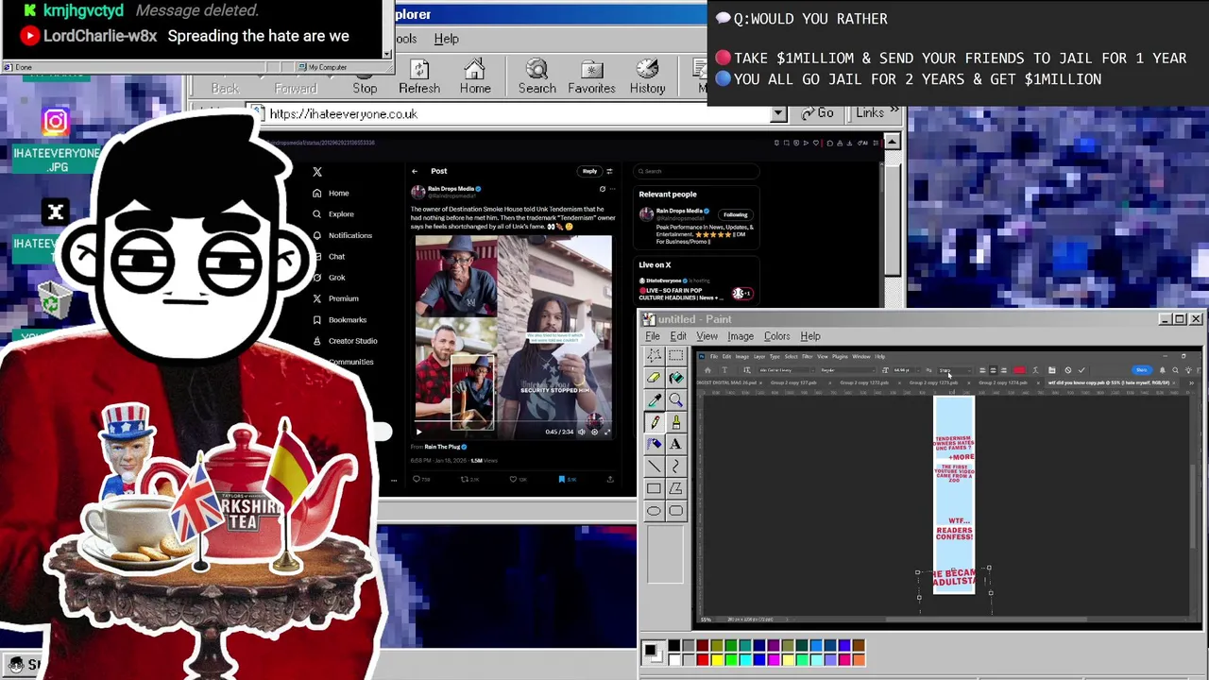This screenshot has height=680, width=1209.
Task: Click the X logo in the site sidebar
Action: pyautogui.click(x=317, y=172)
